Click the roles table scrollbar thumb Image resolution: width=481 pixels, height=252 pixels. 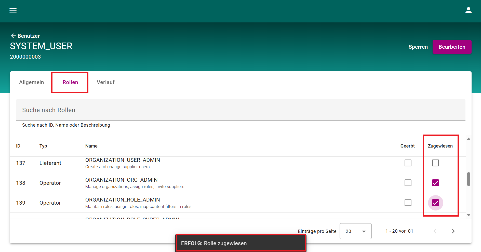coord(469,179)
